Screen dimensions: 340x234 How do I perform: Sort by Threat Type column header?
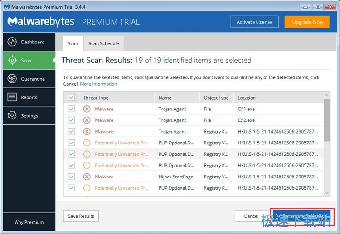[117, 97]
